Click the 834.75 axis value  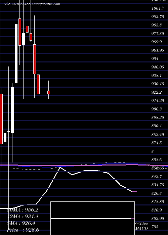point(158,185)
